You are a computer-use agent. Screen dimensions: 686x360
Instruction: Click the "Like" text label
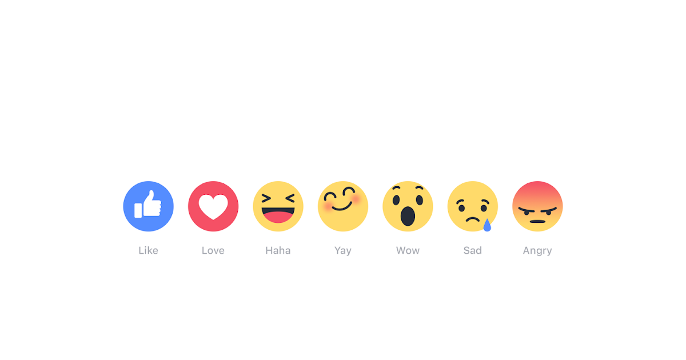(148, 250)
